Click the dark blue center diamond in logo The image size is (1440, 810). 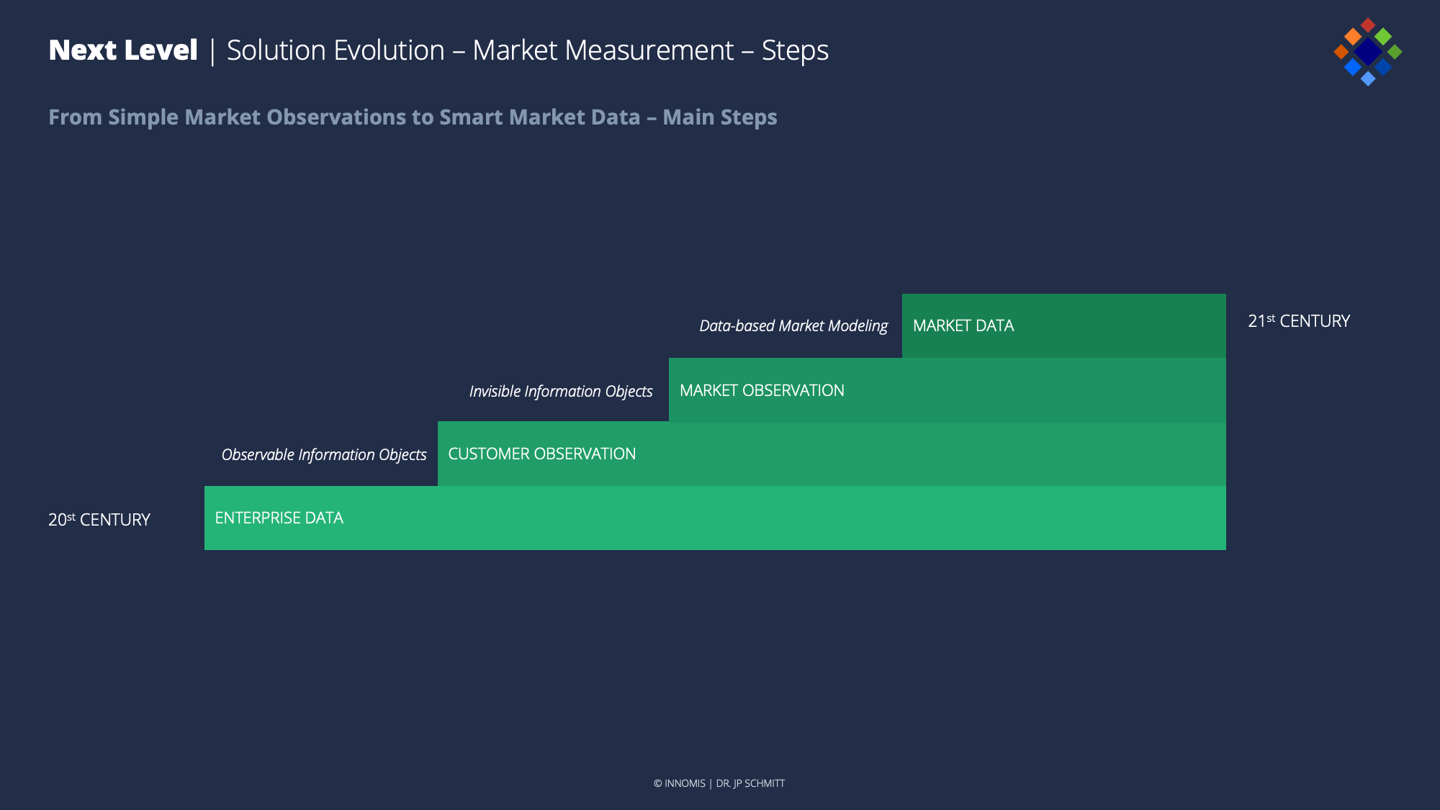pos(1367,52)
